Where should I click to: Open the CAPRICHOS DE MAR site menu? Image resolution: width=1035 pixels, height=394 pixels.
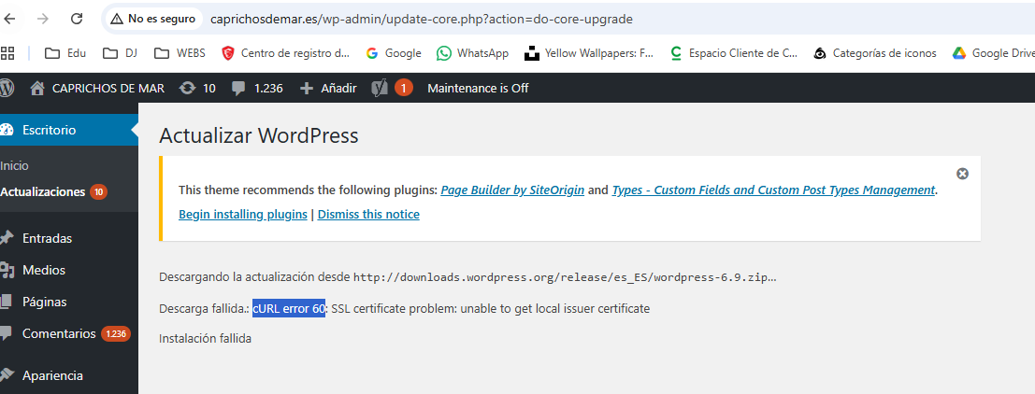pos(97,88)
